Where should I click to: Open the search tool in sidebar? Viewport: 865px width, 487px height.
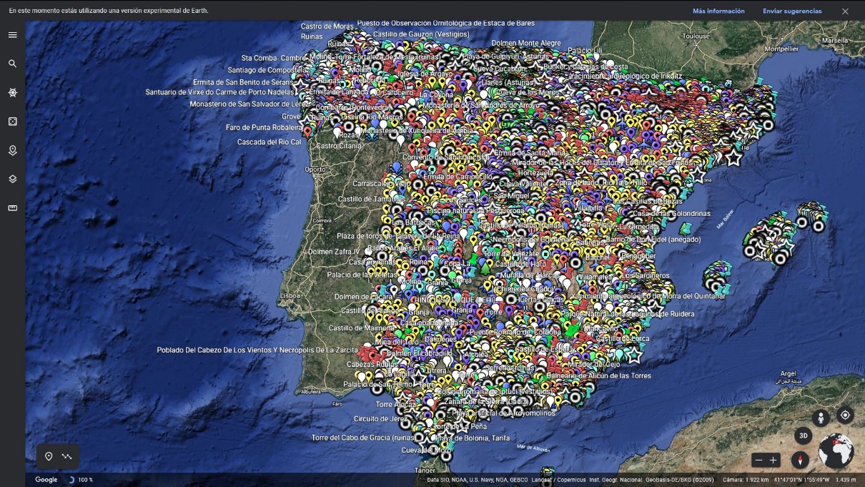pyautogui.click(x=12, y=64)
